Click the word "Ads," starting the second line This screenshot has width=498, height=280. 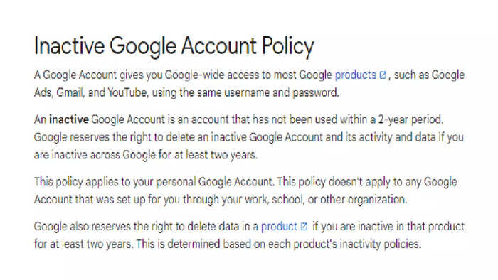[43, 92]
